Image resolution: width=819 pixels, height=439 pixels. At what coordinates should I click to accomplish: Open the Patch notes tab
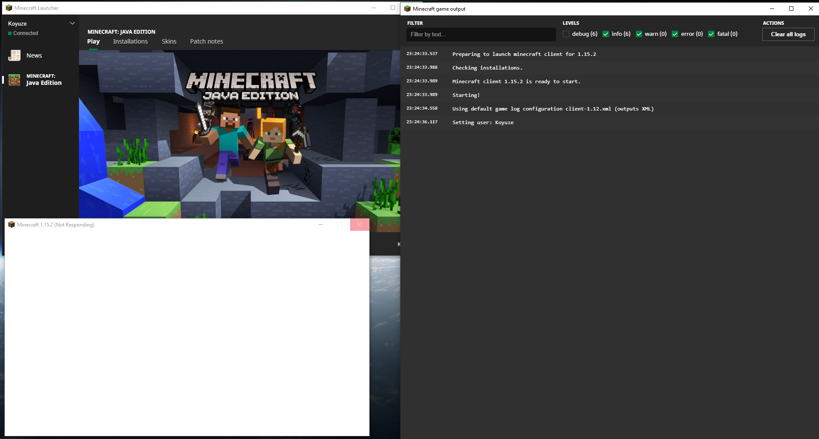pyautogui.click(x=207, y=41)
